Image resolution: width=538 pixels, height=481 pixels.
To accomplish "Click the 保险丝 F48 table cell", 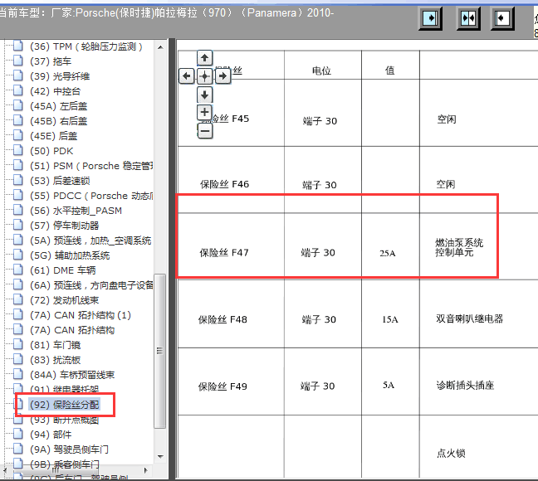I will click(231, 313).
